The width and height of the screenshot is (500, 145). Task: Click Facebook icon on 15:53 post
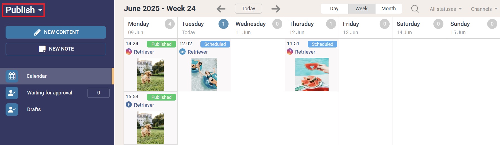click(x=129, y=105)
